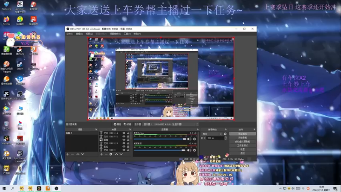Open the Steam desktop shortcut
The image size is (341, 192).
20,65
